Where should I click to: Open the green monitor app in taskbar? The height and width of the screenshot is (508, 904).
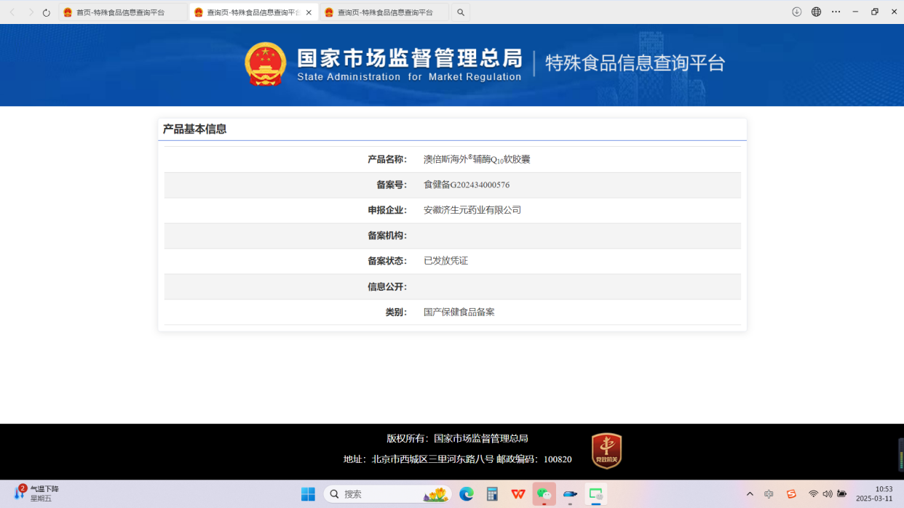(x=596, y=494)
